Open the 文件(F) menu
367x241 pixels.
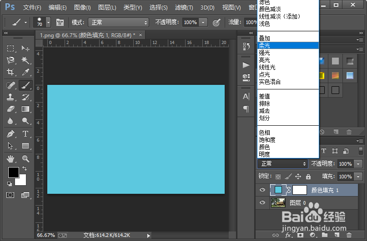tap(32, 8)
